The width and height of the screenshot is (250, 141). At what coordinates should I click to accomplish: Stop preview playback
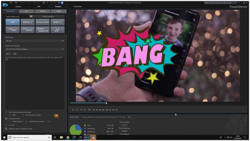click(x=77, y=110)
